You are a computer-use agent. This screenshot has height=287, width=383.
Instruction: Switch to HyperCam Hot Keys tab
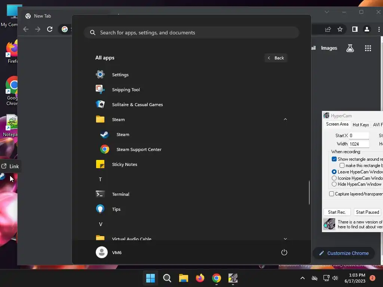361,125
